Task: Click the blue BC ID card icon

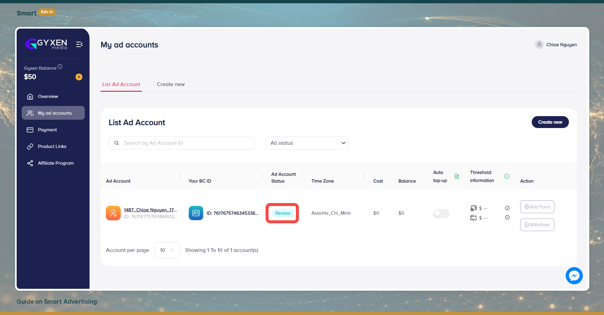Action: 196,213
